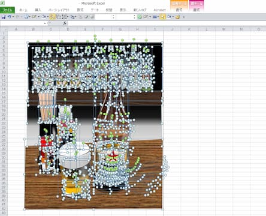Open the orange drawing tools 書式 tab

pos(179,10)
